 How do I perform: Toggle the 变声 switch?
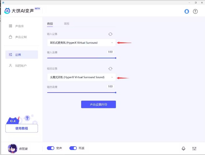50,148
